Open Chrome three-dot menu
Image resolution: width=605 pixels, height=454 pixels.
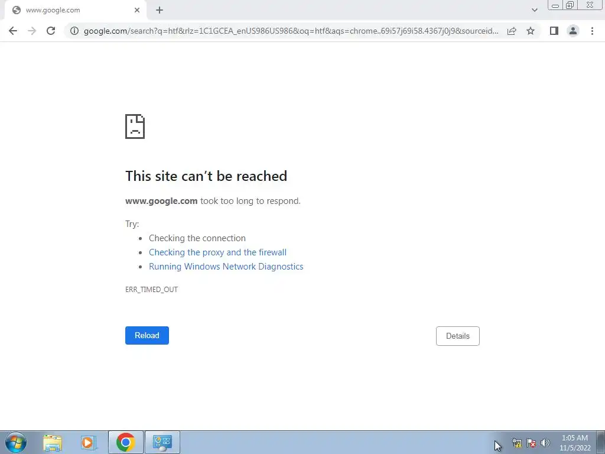pos(592,31)
